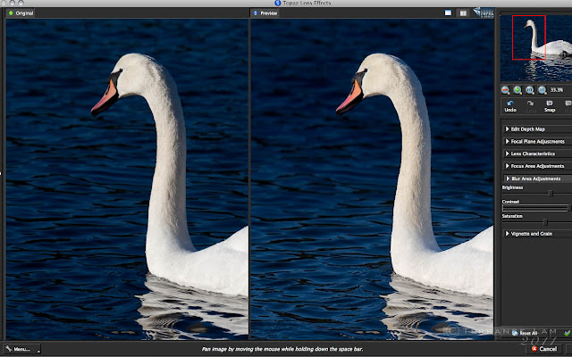This screenshot has width=572, height=357.
Task: Undo the last adjustment
Action: tap(510, 104)
